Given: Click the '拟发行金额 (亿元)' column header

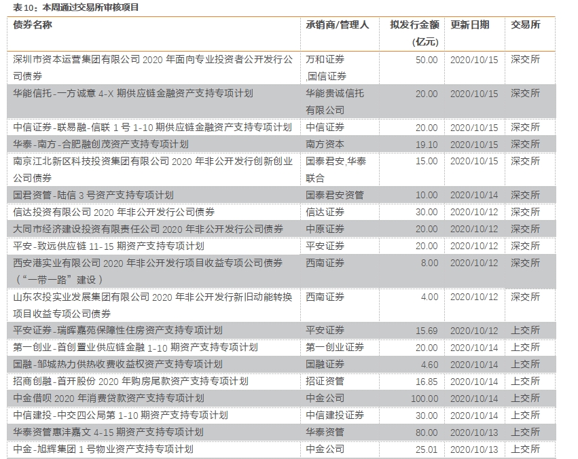Looking at the screenshot, I should (414, 33).
